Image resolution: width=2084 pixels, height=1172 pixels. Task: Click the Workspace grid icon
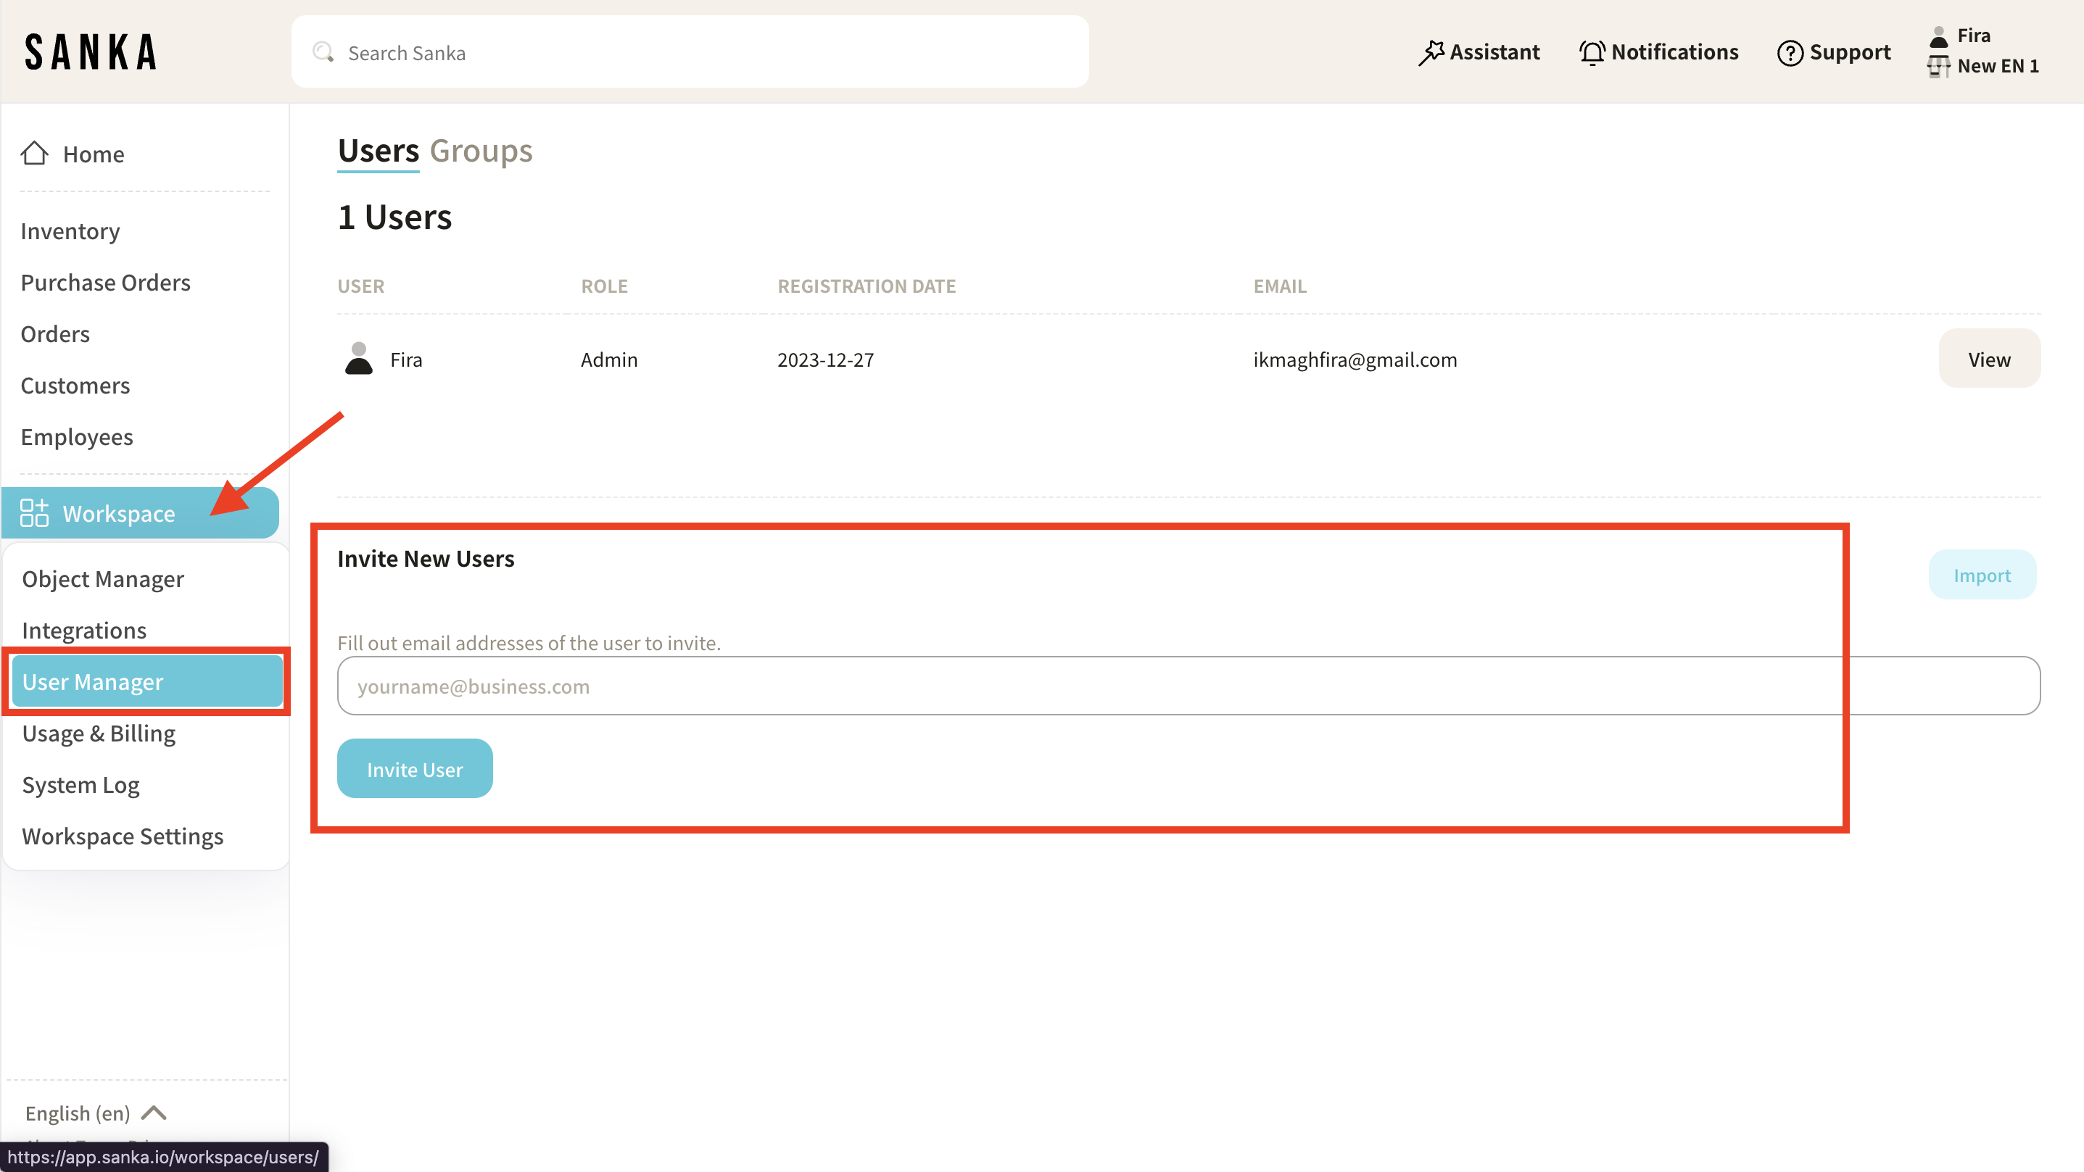pyautogui.click(x=34, y=513)
